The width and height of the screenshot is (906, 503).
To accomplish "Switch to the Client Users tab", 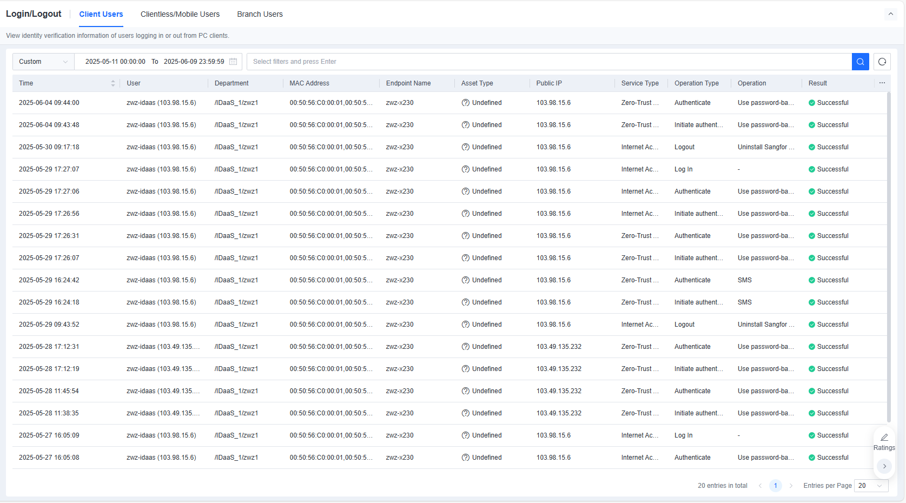I will point(101,14).
